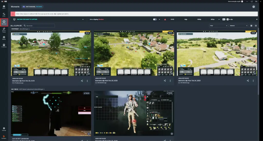The image size is (263, 141).
Task: Open the Newest sort dropdown
Action: click(x=238, y=26)
